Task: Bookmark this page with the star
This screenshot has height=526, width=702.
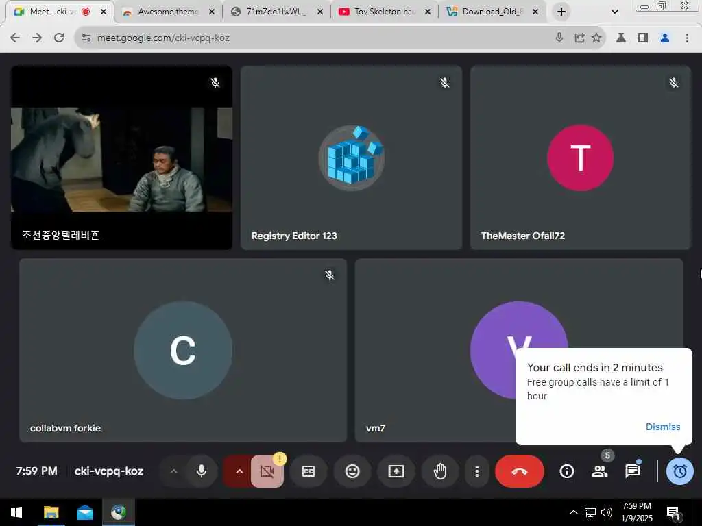Action: [596, 38]
